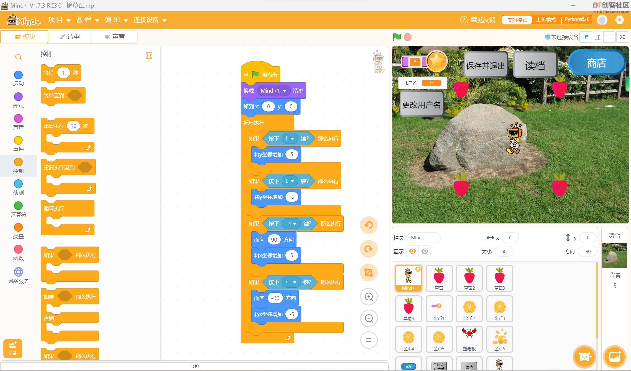Image resolution: width=631 pixels, height=371 pixels.
Task: Expand the 项目 menu
Action: [x=59, y=20]
